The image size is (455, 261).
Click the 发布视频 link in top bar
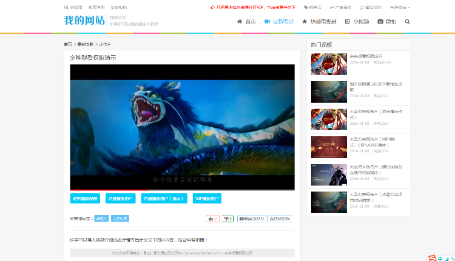(119, 7)
